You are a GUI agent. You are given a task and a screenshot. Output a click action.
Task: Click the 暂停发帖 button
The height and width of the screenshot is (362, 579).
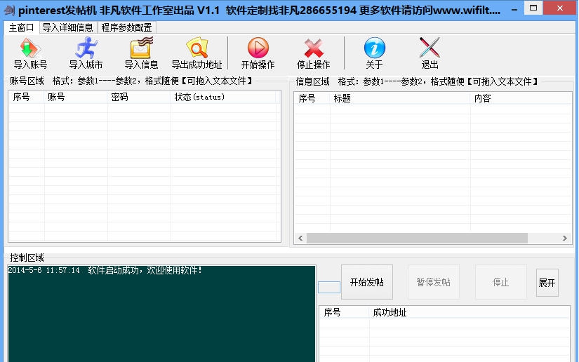pos(434,282)
